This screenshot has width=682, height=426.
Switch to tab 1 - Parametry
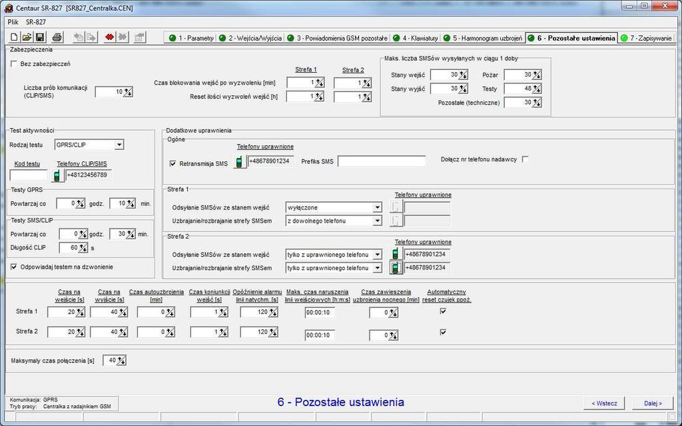pos(191,38)
